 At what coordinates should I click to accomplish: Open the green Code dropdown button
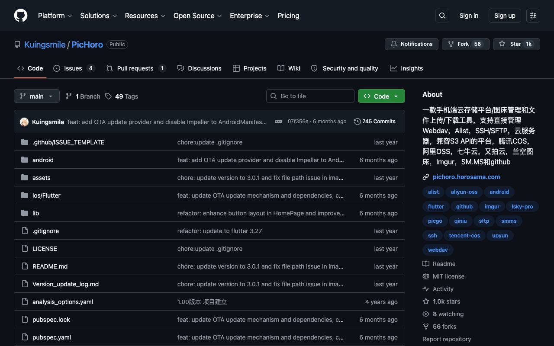tap(381, 96)
